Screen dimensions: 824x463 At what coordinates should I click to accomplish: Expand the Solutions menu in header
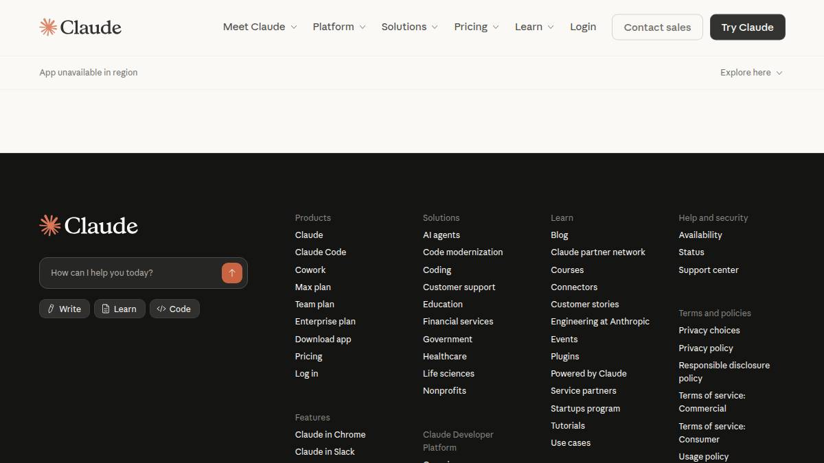(x=409, y=27)
